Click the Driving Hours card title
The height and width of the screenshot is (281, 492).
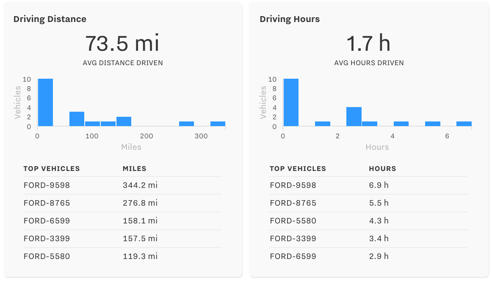point(290,19)
